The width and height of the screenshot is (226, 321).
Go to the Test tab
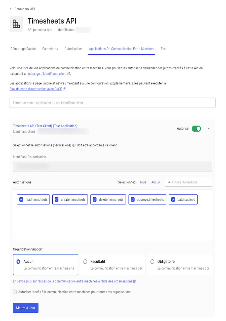(x=164, y=49)
